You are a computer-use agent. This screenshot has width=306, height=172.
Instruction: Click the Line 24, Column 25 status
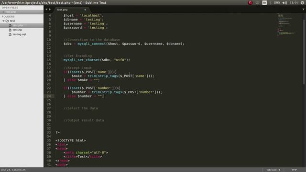tap(13, 170)
